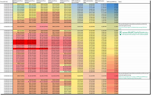Viewport: 151px width, 95px height.
Task: Select the AvailGen cell in the 17:00 row
Action: click(89, 27)
